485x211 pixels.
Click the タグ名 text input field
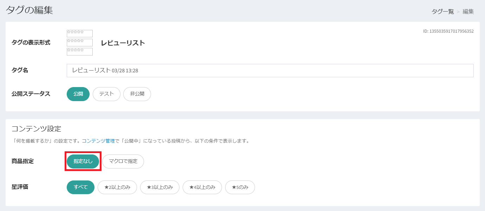coord(270,71)
